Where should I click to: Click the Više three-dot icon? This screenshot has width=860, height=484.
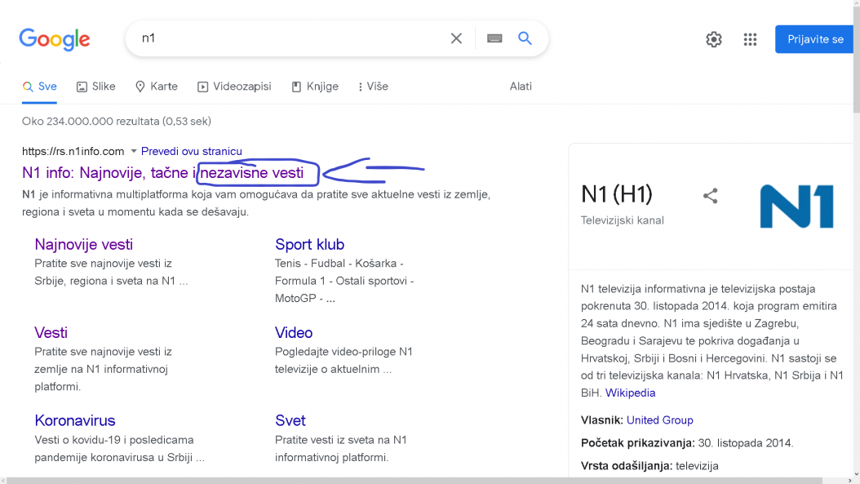361,87
